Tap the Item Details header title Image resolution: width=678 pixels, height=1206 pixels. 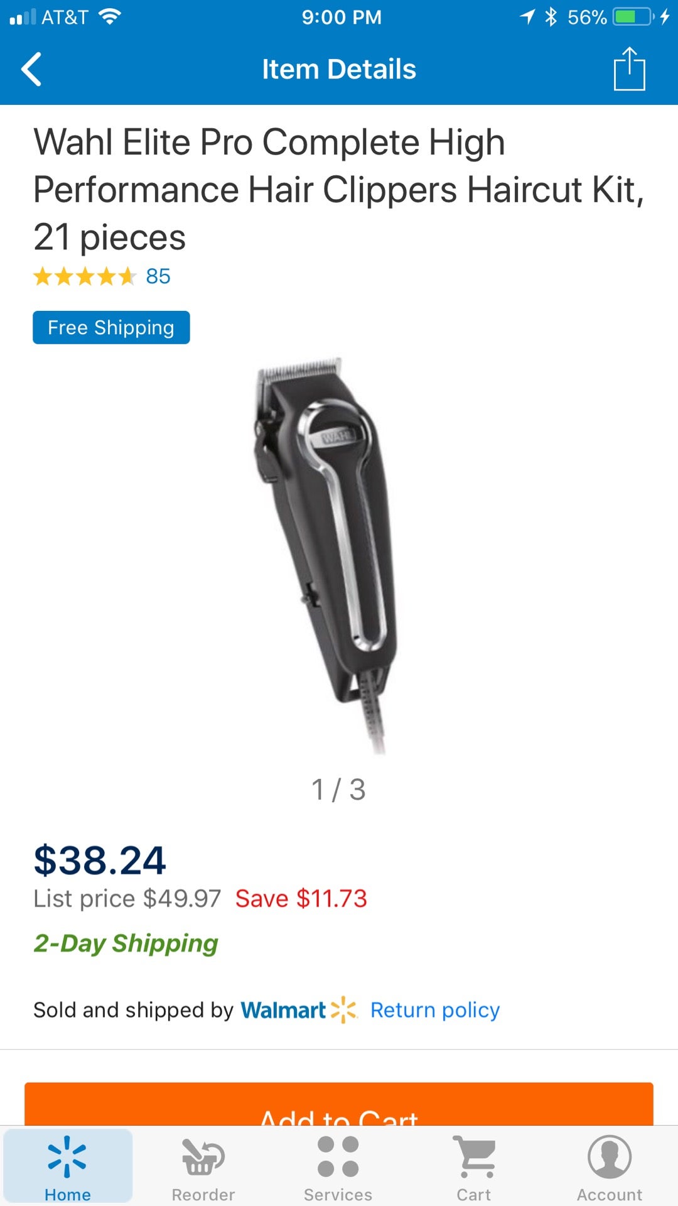339,69
